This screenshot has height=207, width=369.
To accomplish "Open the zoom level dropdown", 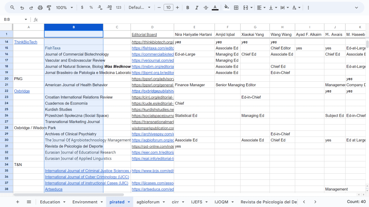I will click(65, 8).
